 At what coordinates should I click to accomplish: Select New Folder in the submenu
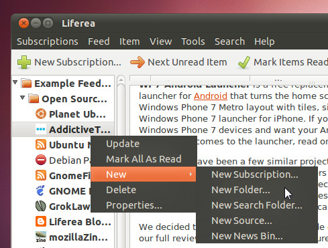[257, 190]
